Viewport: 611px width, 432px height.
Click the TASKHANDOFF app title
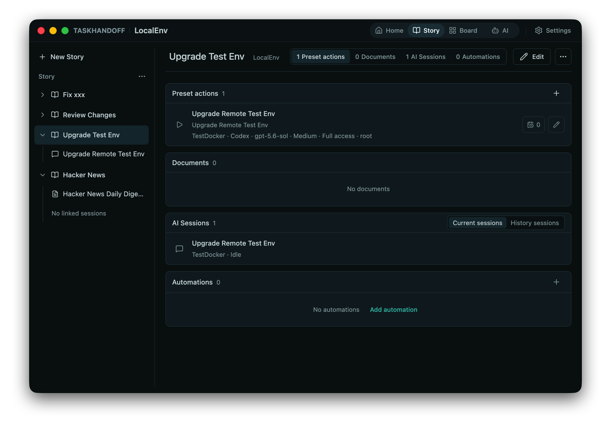99,30
